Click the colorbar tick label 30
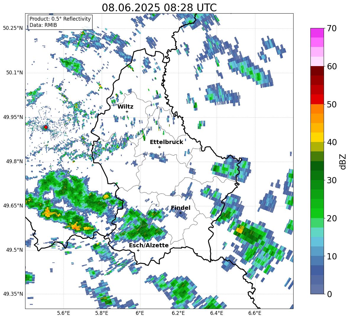The height and width of the screenshot is (319, 350). coord(332,180)
